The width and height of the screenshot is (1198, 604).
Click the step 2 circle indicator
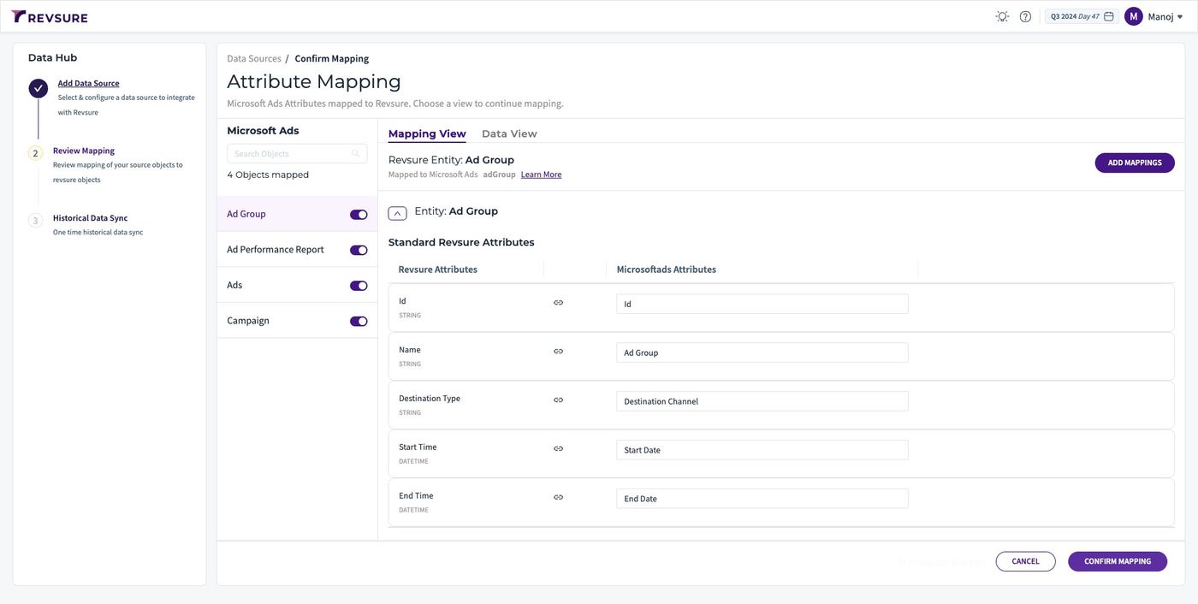pyautogui.click(x=35, y=153)
